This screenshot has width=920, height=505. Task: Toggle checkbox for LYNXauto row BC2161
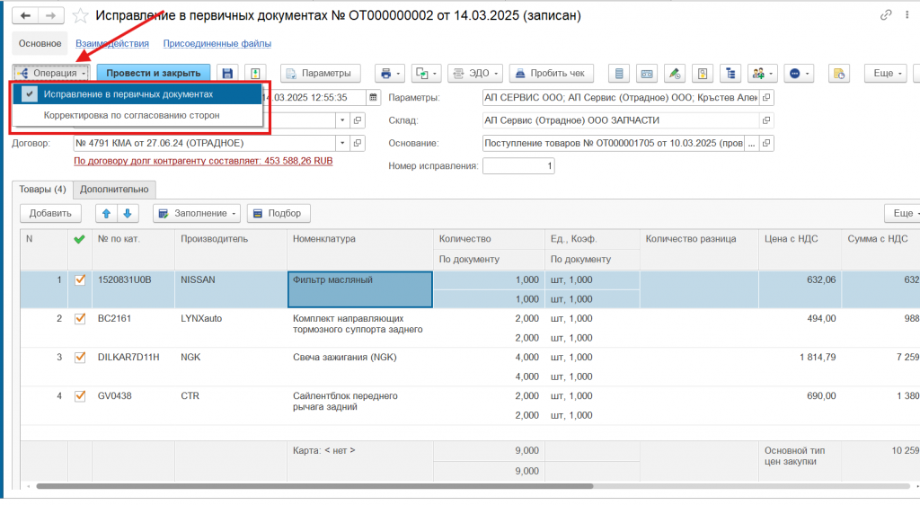point(80,318)
